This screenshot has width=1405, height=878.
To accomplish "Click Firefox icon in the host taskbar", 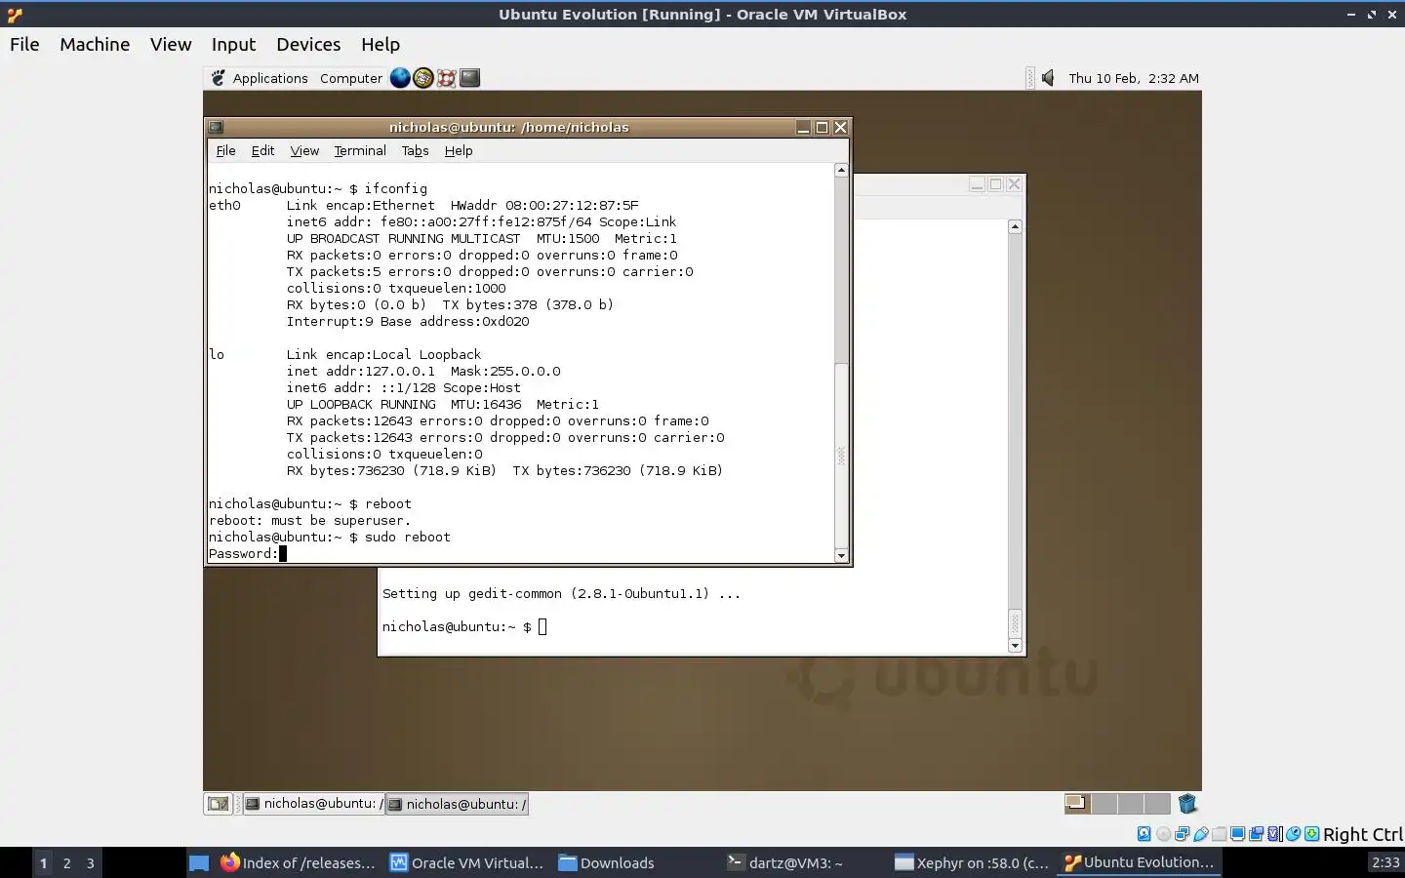I will [229, 862].
